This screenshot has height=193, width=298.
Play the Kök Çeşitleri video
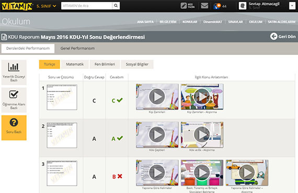pos(157,134)
